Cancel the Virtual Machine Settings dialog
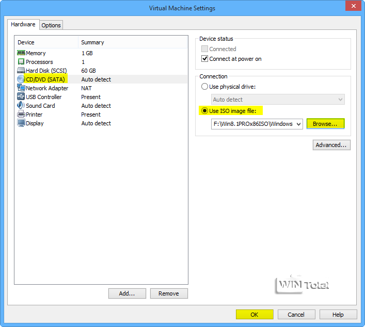This screenshot has height=327, width=365. pyautogui.click(x=296, y=315)
